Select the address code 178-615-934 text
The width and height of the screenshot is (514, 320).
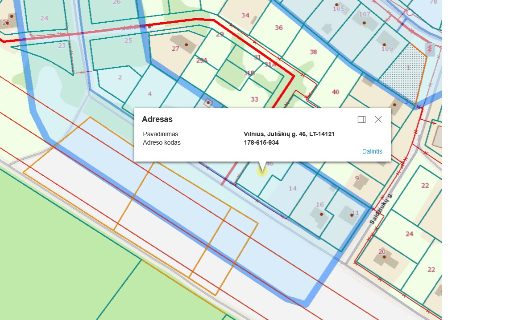tap(261, 143)
